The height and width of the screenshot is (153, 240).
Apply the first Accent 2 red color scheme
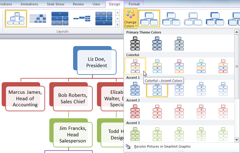click(135, 112)
